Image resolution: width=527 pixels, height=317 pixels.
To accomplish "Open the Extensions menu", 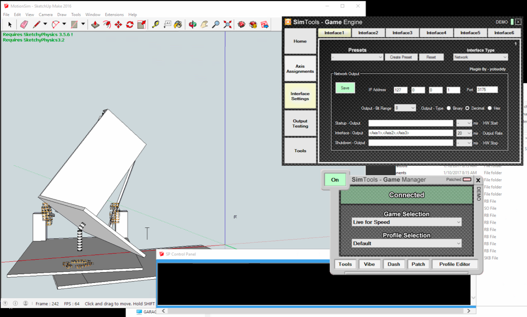I will 114,15.
